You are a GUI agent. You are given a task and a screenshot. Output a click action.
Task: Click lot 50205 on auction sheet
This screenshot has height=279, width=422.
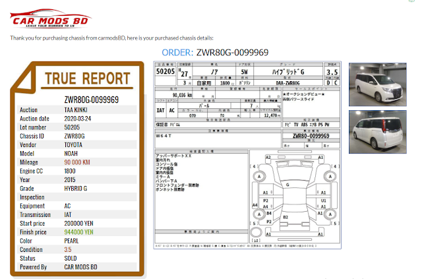coord(166,71)
